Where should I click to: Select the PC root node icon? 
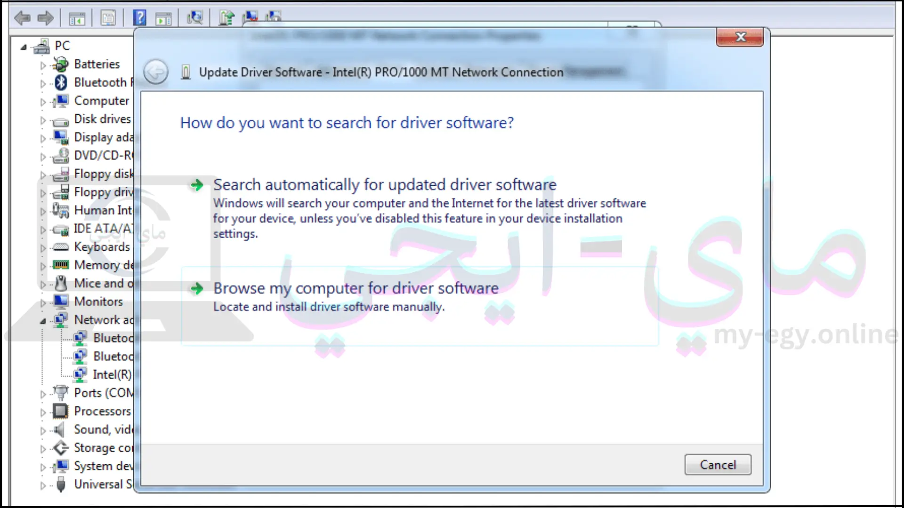click(42, 46)
